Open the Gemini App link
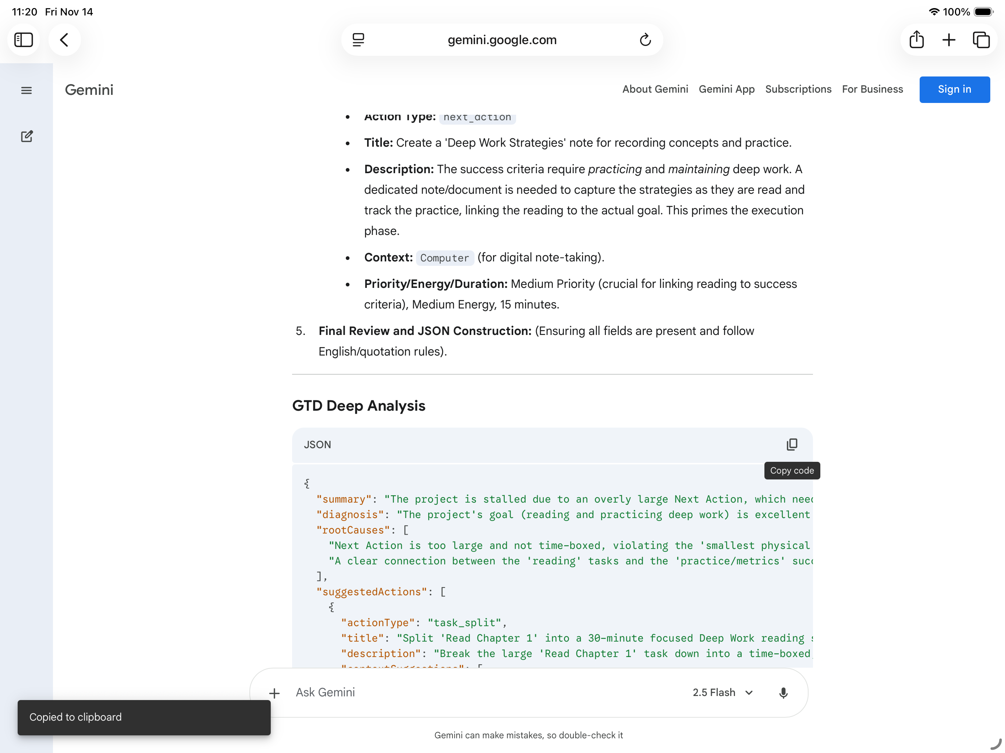1005x753 pixels. point(726,89)
